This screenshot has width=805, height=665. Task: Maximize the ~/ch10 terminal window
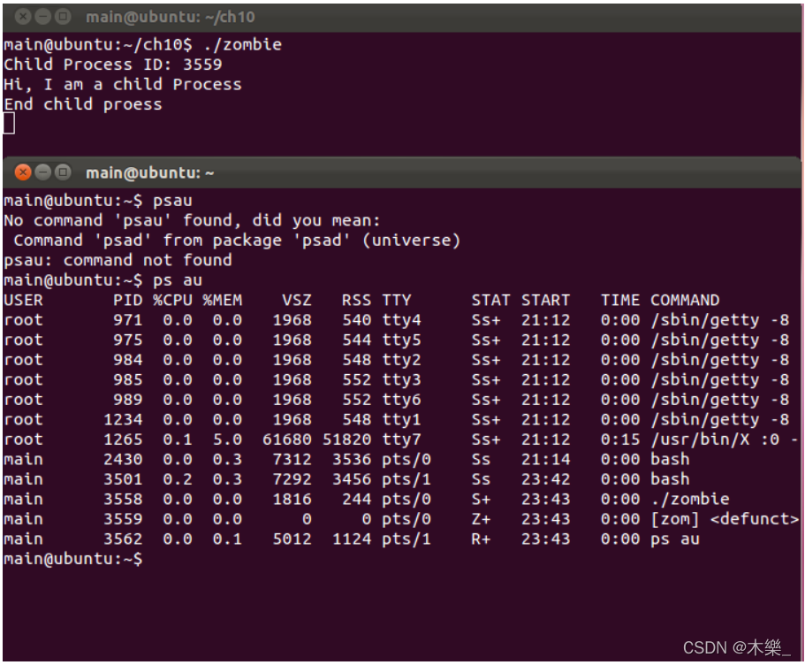pyautogui.click(x=63, y=17)
